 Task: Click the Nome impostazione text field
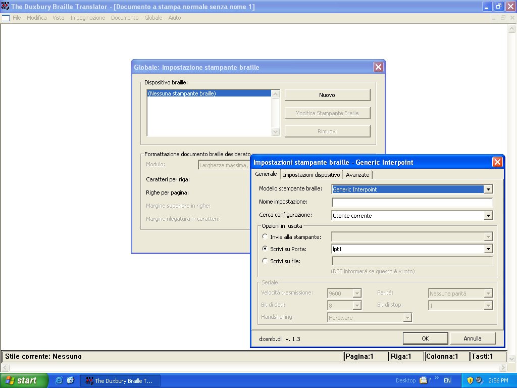pyautogui.click(x=412, y=202)
